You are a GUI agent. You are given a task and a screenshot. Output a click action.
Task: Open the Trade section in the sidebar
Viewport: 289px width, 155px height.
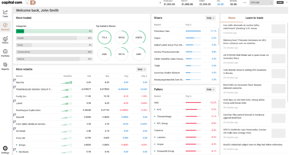point(5,13)
